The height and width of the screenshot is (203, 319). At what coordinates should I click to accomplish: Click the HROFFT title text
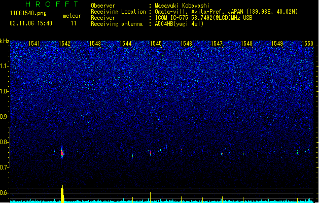pyautogui.click(x=52, y=4)
